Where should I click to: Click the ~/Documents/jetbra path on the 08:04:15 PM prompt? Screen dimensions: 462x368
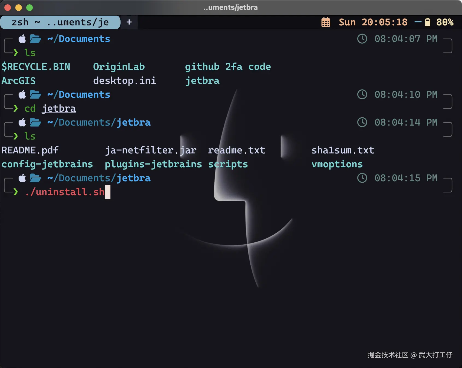click(x=99, y=178)
